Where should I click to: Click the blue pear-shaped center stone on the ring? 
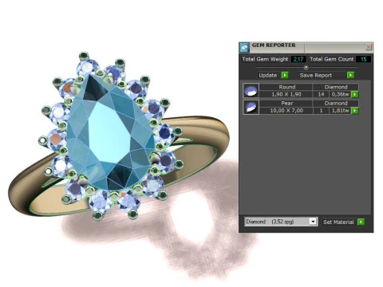click(110, 133)
